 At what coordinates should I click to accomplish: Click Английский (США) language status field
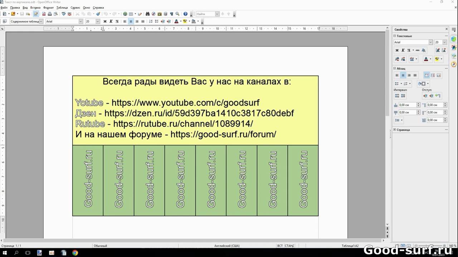(x=227, y=246)
